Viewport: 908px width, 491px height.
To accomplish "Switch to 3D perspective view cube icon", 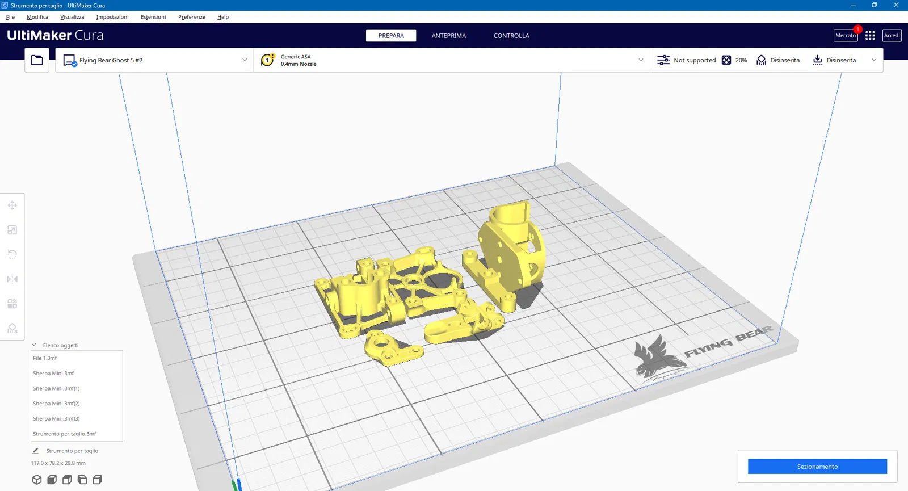I will pos(37,480).
